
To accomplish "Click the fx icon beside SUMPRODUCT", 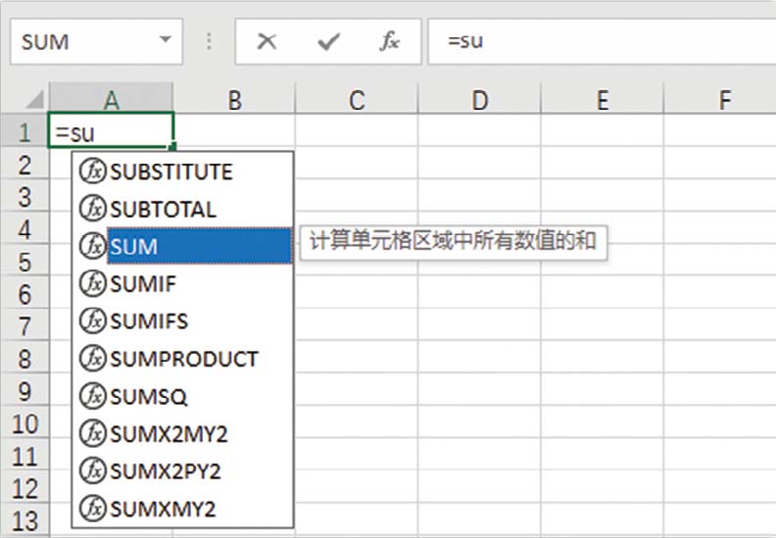I will [92, 359].
